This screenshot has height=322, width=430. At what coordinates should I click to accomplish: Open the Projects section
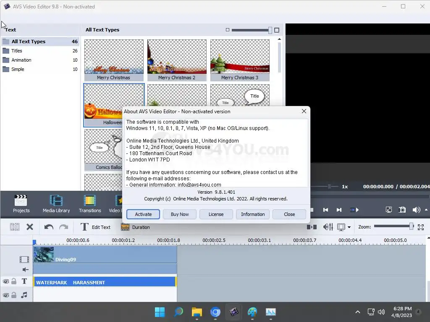tap(21, 204)
